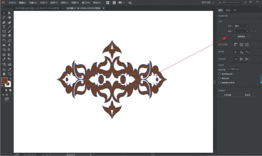Select the Column Graph tool

[10, 64]
